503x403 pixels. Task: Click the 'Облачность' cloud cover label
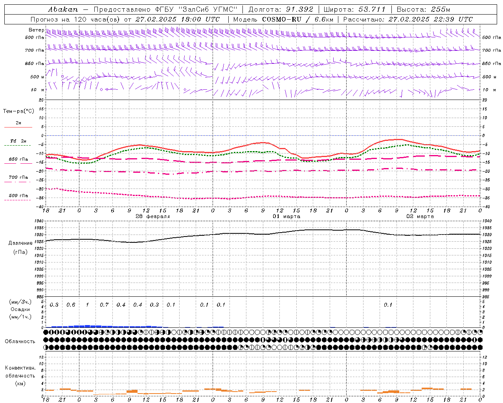pos(20,342)
